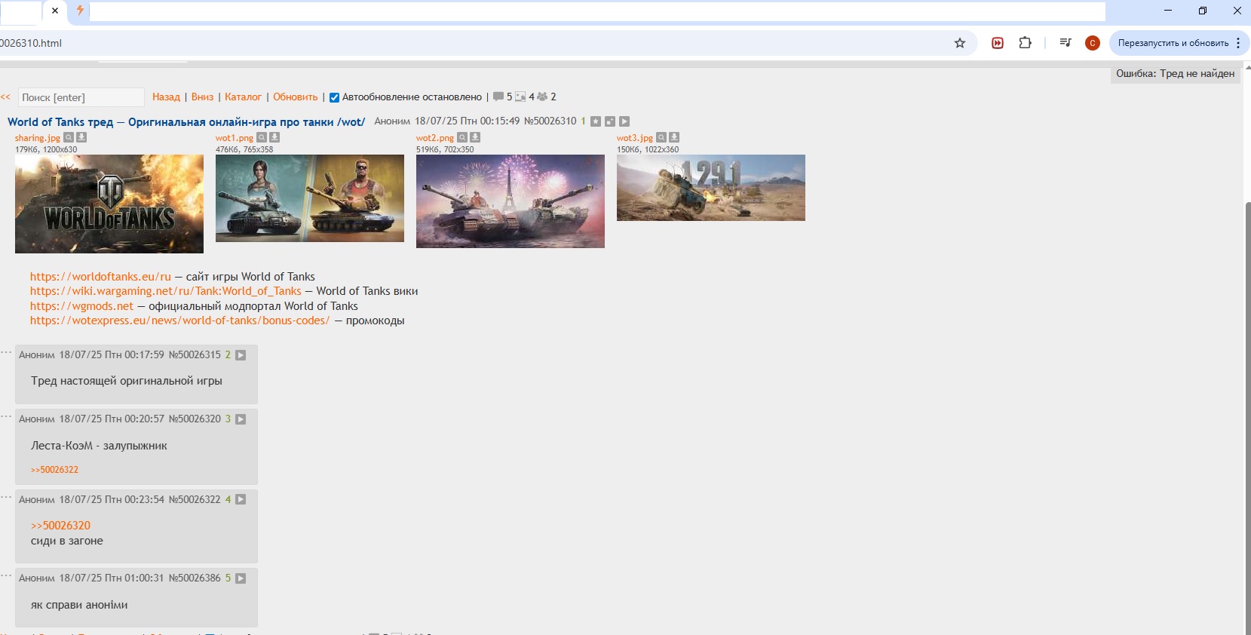Open the 'Каталог' link
This screenshot has height=635, width=1251.
(x=243, y=97)
